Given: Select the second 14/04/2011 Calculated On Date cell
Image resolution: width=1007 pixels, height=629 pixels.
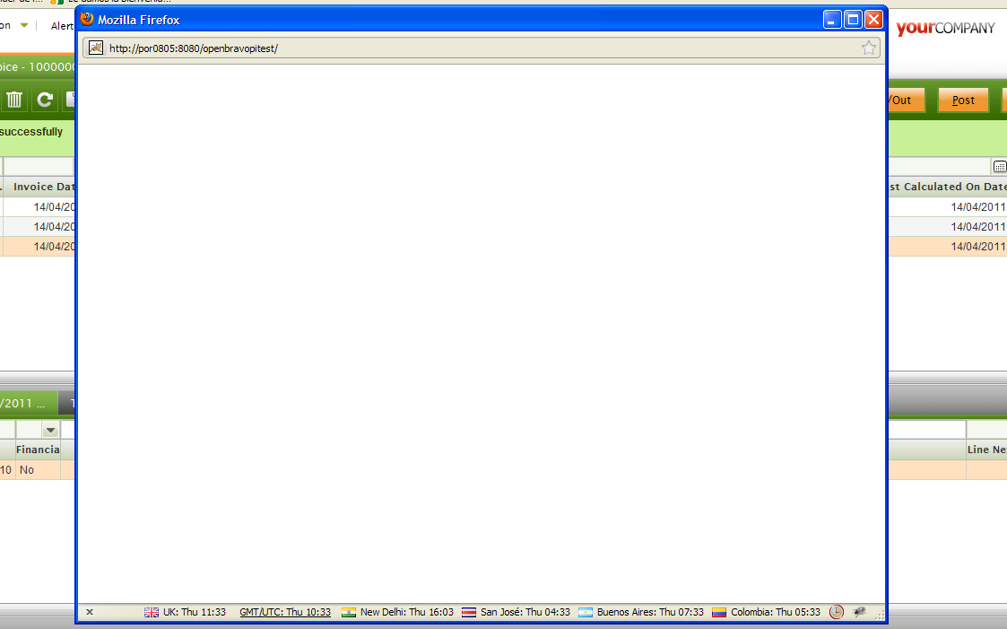Looking at the screenshot, I should (x=948, y=227).
